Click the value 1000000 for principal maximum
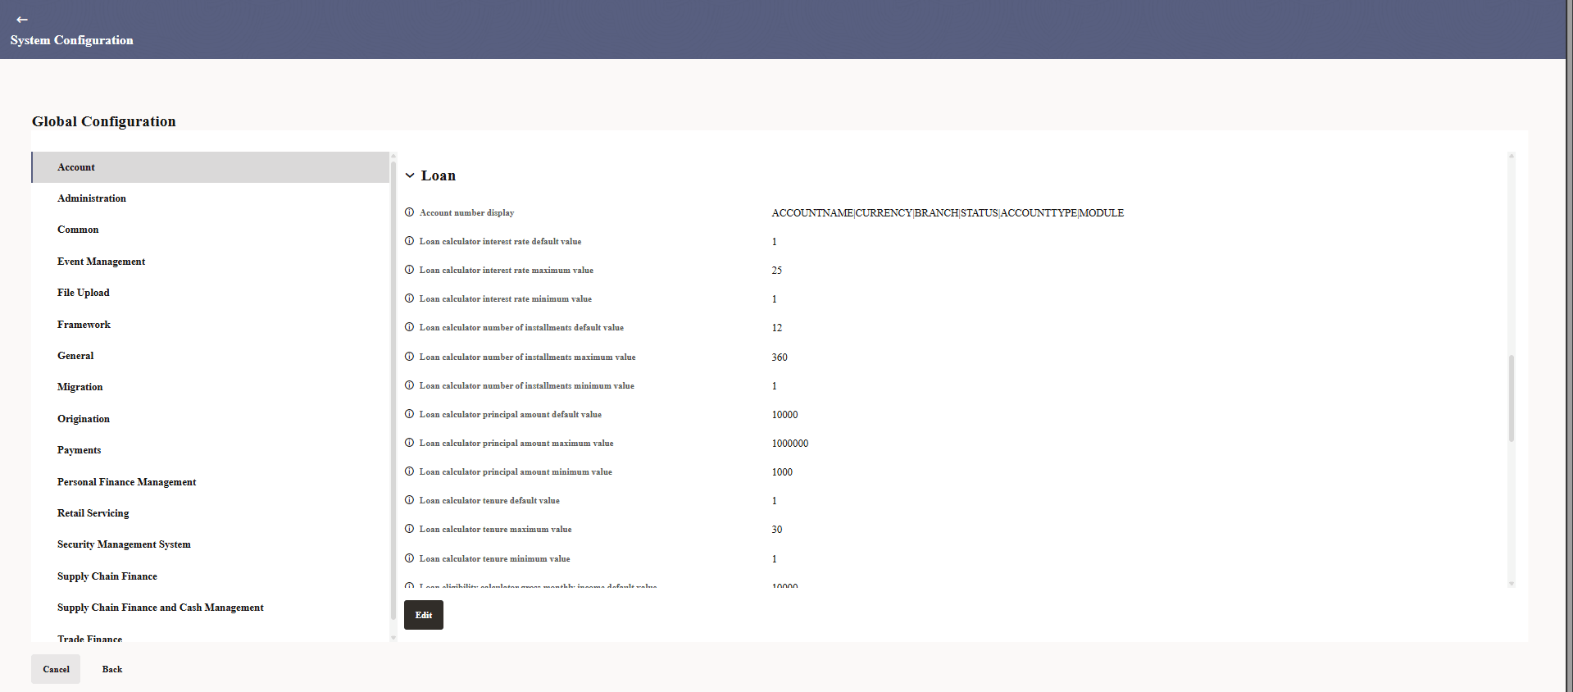 click(x=790, y=444)
